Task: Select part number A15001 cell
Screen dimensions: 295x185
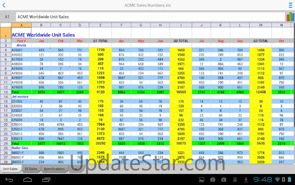Action: (x=21, y=50)
